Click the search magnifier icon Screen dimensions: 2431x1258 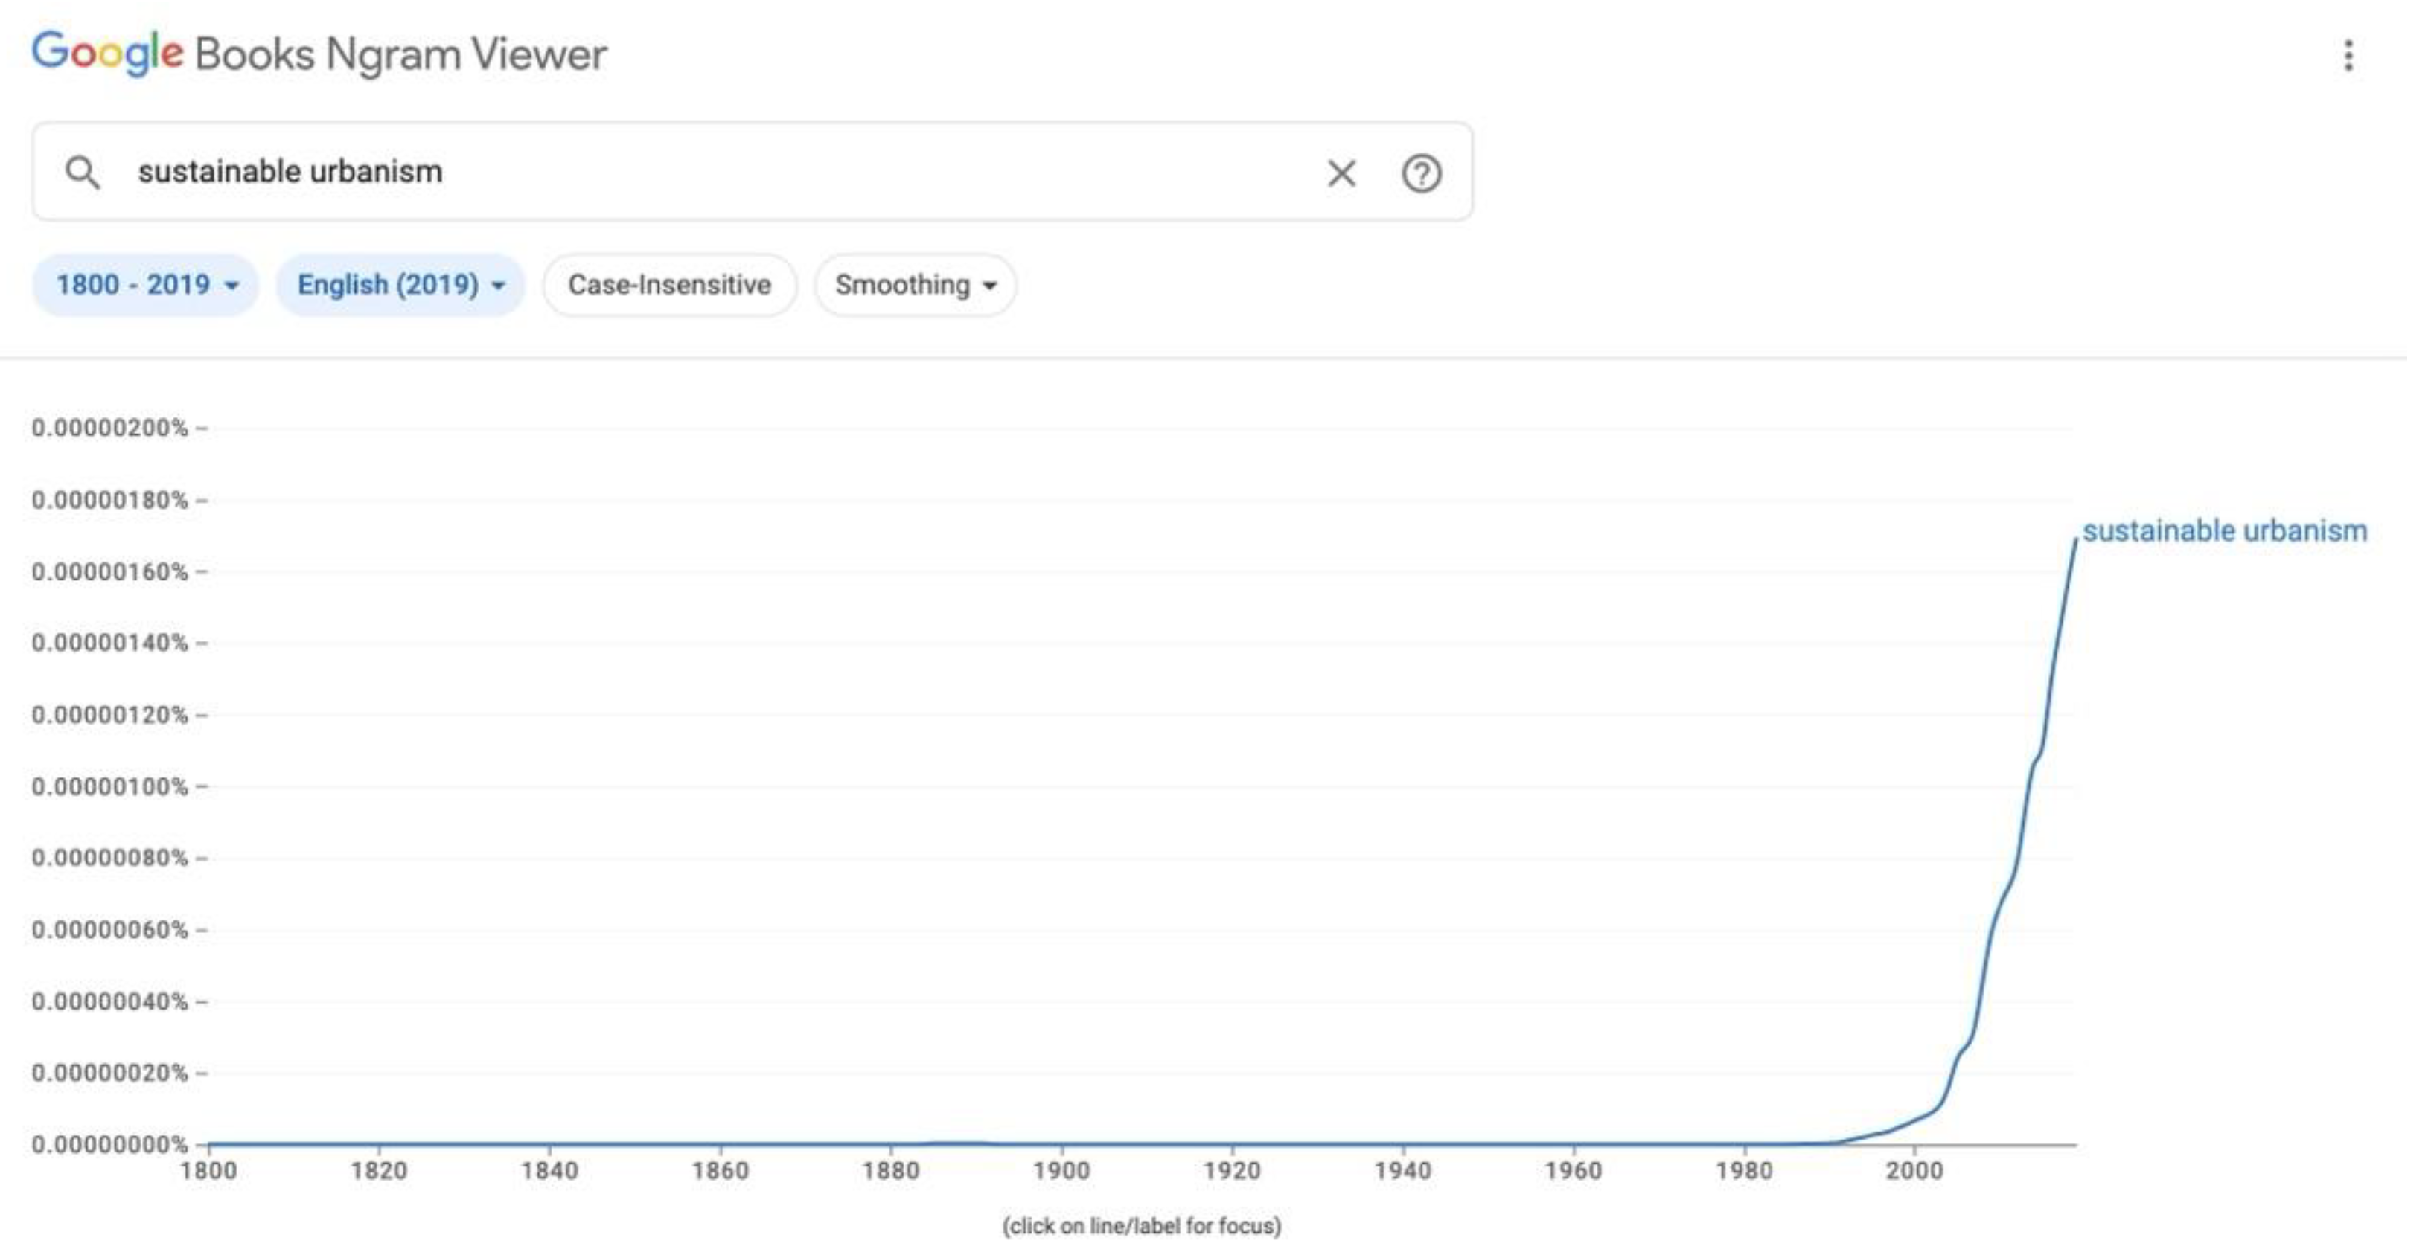[x=82, y=173]
